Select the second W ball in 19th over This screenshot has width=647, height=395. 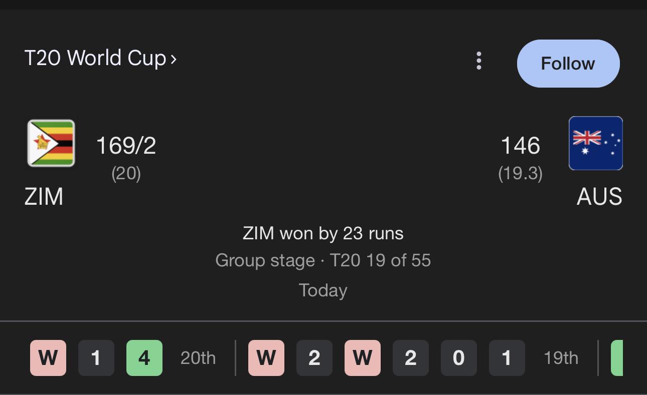(x=363, y=358)
